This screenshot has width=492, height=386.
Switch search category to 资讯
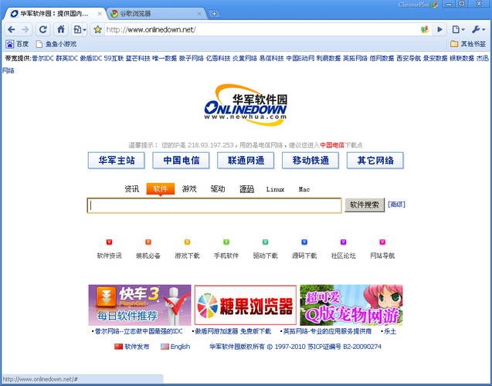click(x=131, y=189)
